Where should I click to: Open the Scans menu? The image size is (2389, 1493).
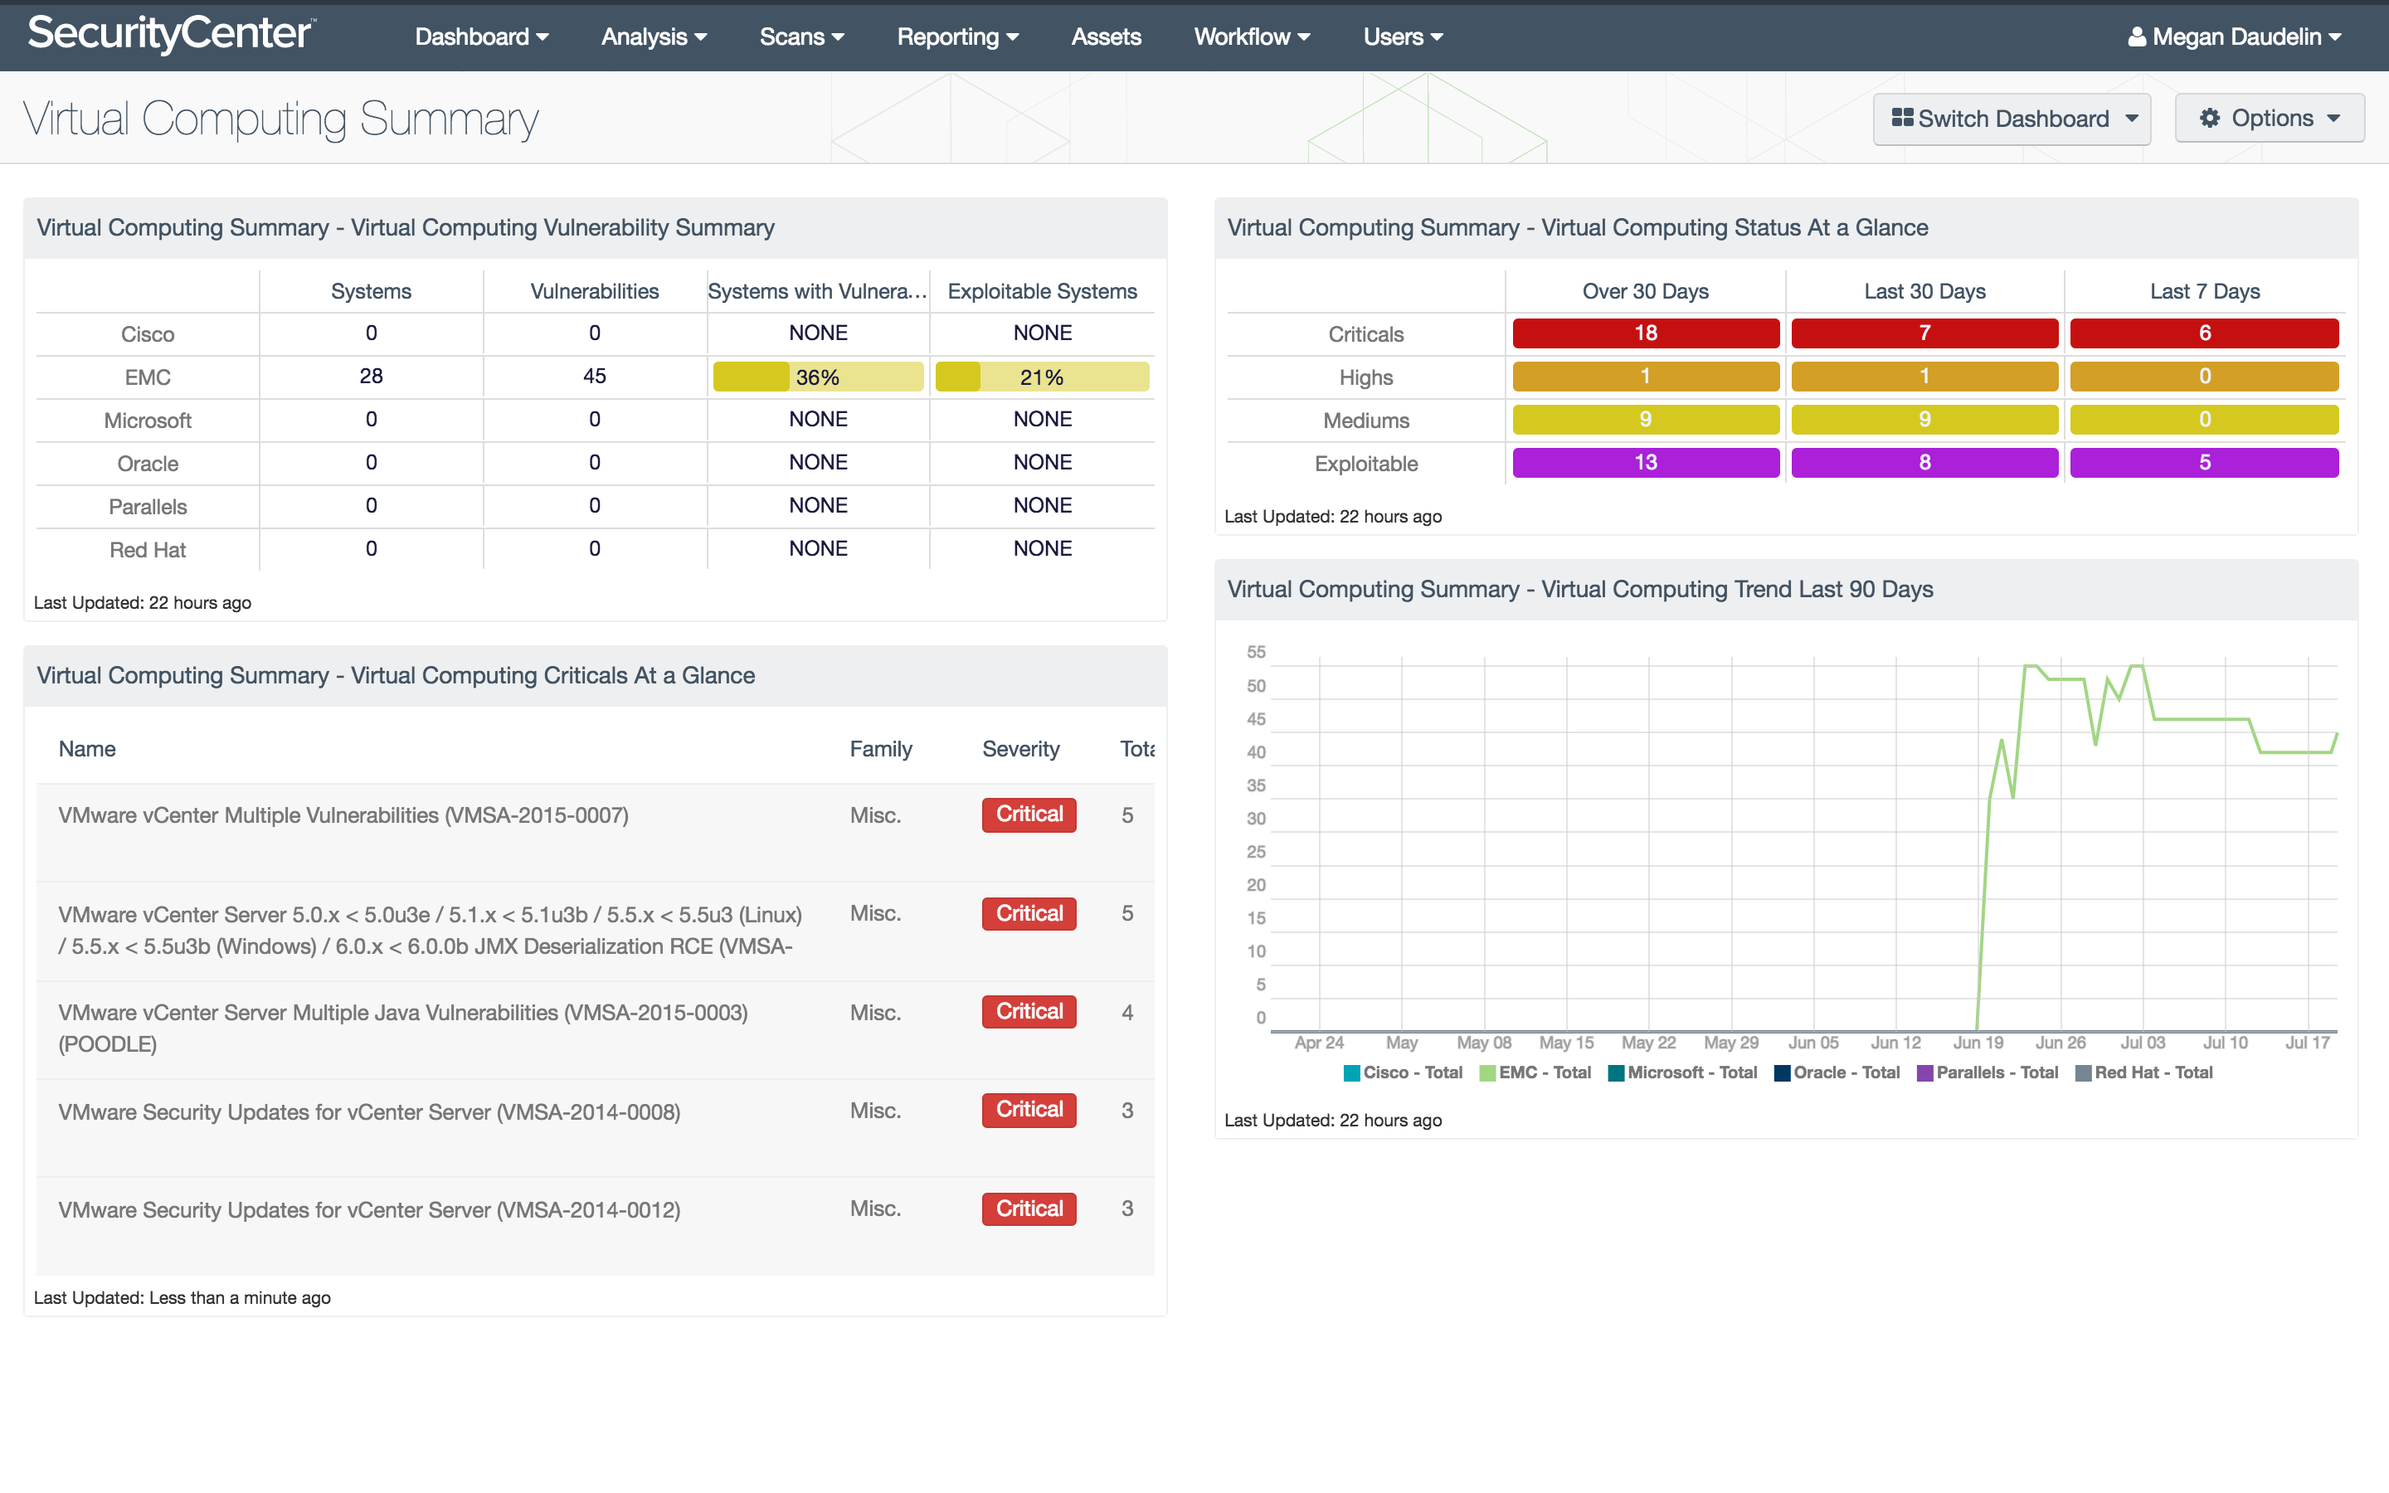click(x=801, y=36)
